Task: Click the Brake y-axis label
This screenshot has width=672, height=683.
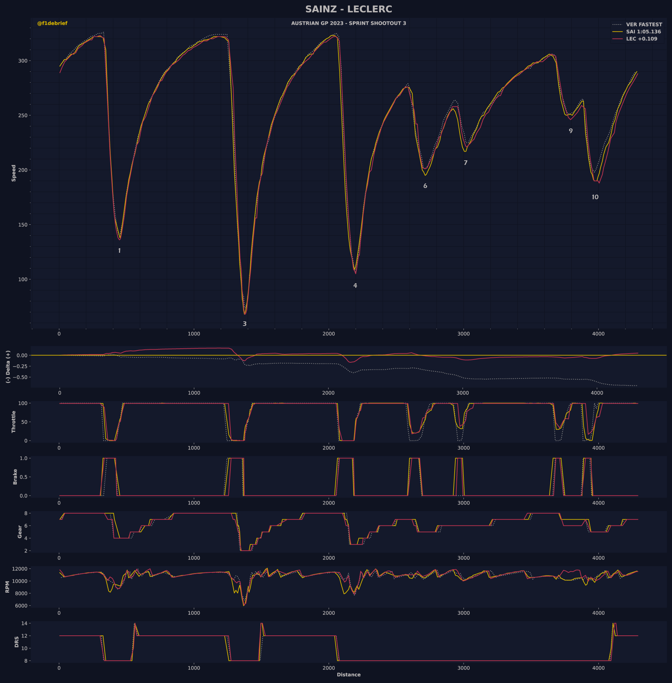Action: (x=15, y=476)
